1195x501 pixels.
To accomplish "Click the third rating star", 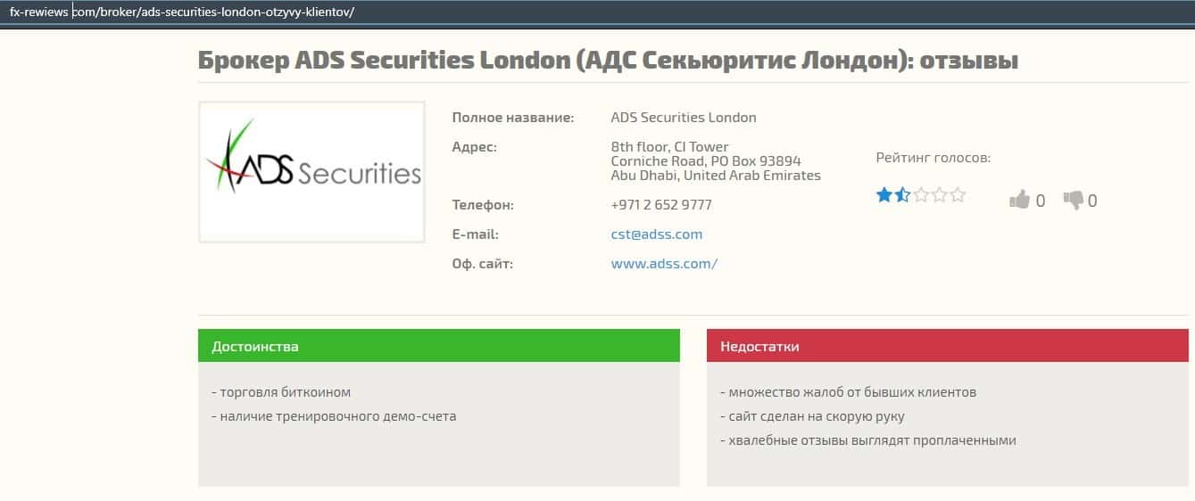I will [x=921, y=195].
